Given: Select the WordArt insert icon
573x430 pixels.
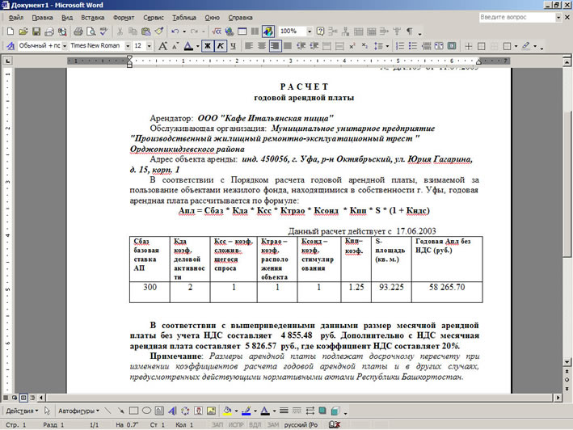Looking at the screenshot, I should [172, 411].
